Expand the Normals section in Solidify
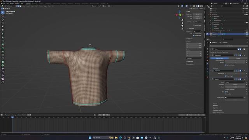 215,103
